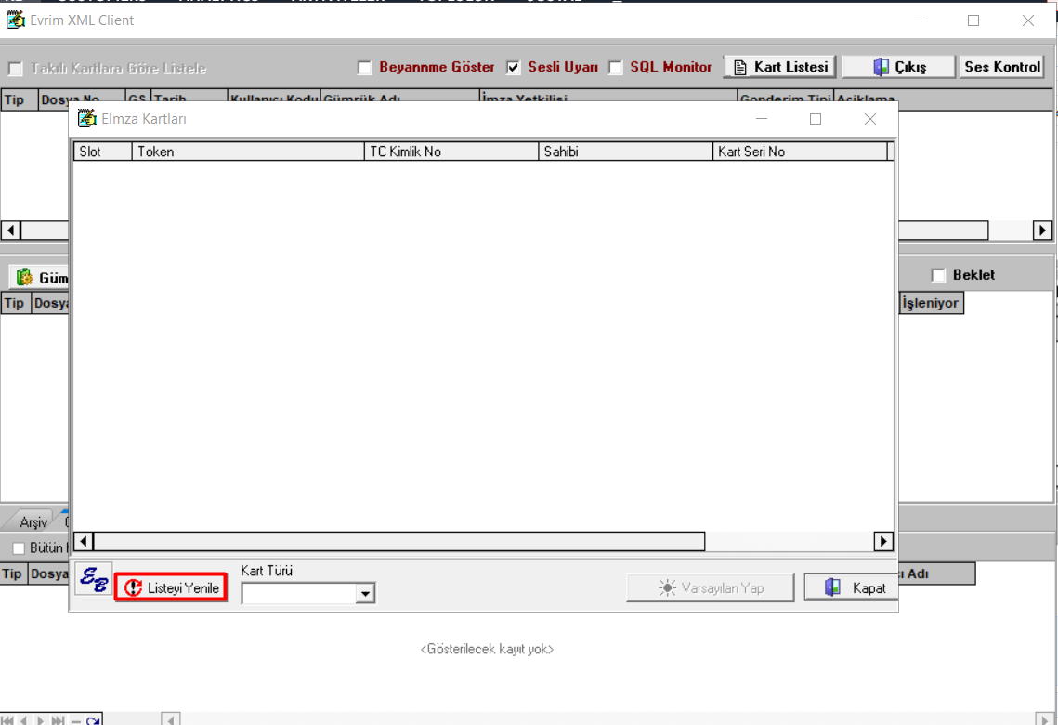Enable the Beyanname Göster checkbox

pyautogui.click(x=365, y=68)
